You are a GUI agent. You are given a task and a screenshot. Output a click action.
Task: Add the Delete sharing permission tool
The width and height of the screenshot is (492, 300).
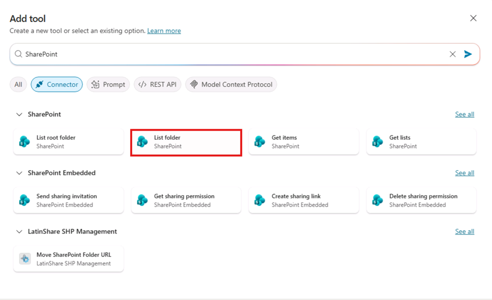click(422, 200)
